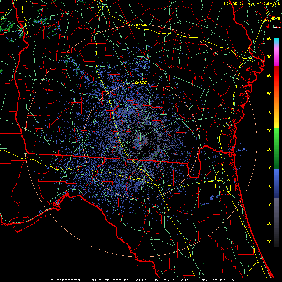Click the -20 value on color scale
This screenshot has height=282, width=282.
(x=268, y=223)
